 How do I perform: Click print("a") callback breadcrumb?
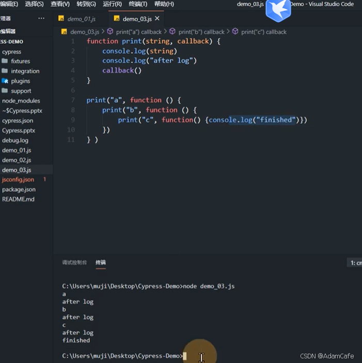[139, 32]
